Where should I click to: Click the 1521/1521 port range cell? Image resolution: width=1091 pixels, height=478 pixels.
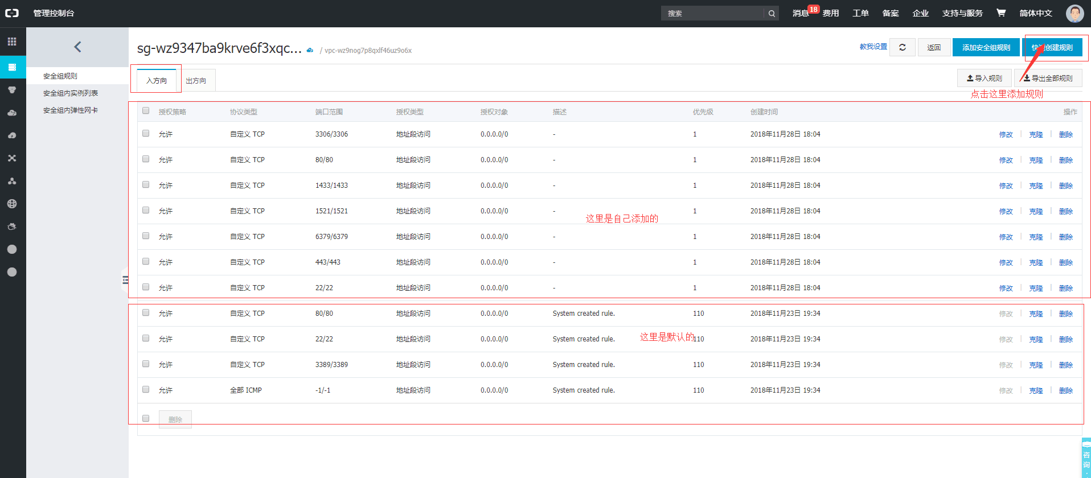(x=331, y=211)
